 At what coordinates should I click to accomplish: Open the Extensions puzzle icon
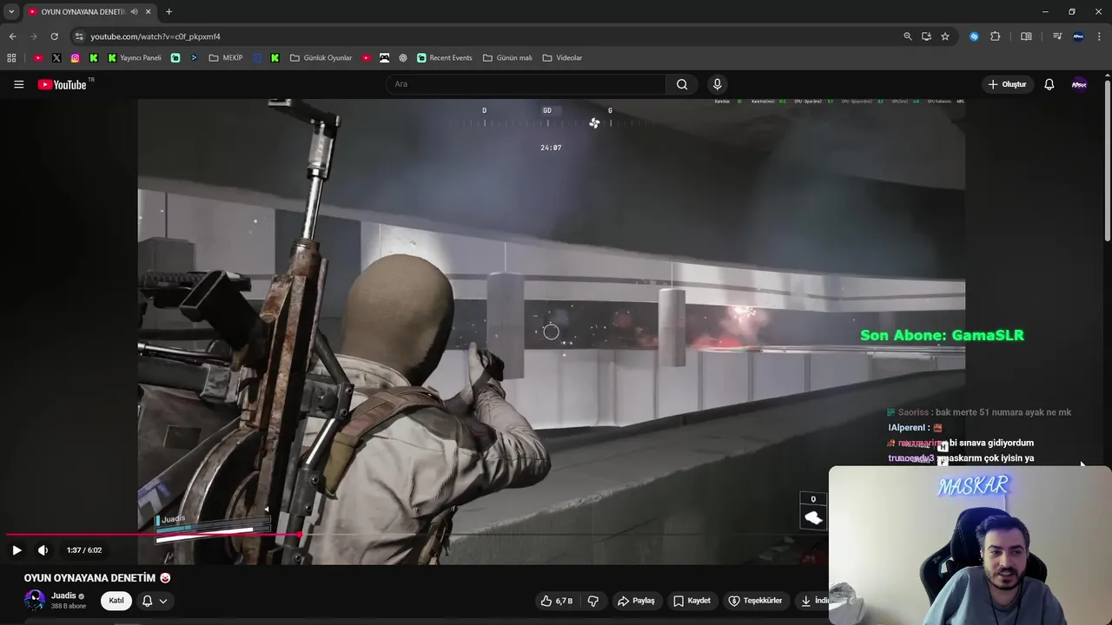pyautogui.click(x=996, y=36)
